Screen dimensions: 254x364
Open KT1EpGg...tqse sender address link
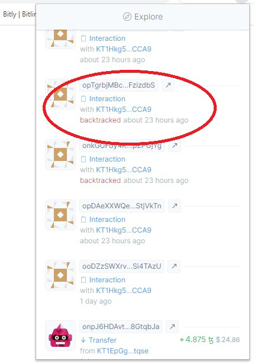tap(123, 351)
